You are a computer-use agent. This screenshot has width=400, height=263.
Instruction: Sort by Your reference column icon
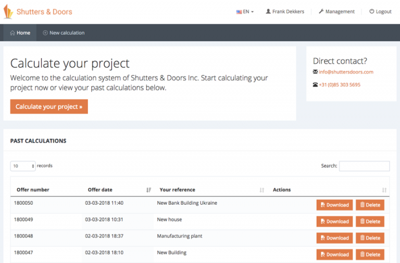pyautogui.click(x=262, y=190)
